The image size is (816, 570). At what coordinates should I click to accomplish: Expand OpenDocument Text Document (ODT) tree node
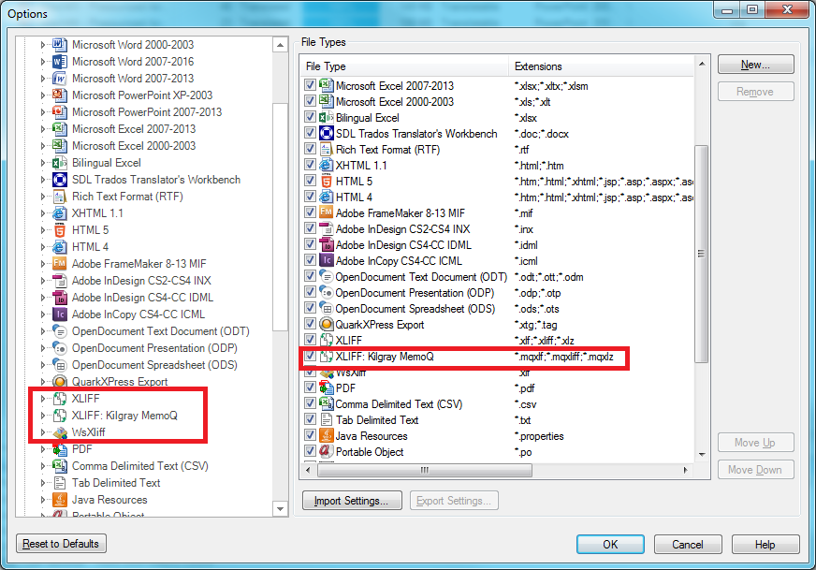point(43,331)
